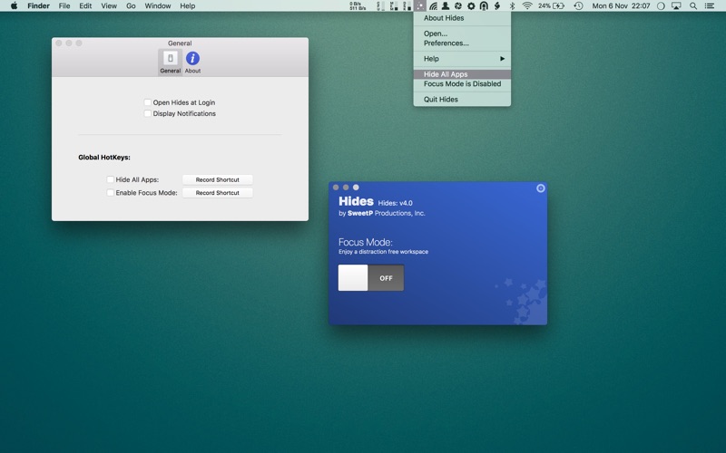This screenshot has height=453, width=726.
Task: Open Time Machine from the menu bar
Action: pos(578,5)
